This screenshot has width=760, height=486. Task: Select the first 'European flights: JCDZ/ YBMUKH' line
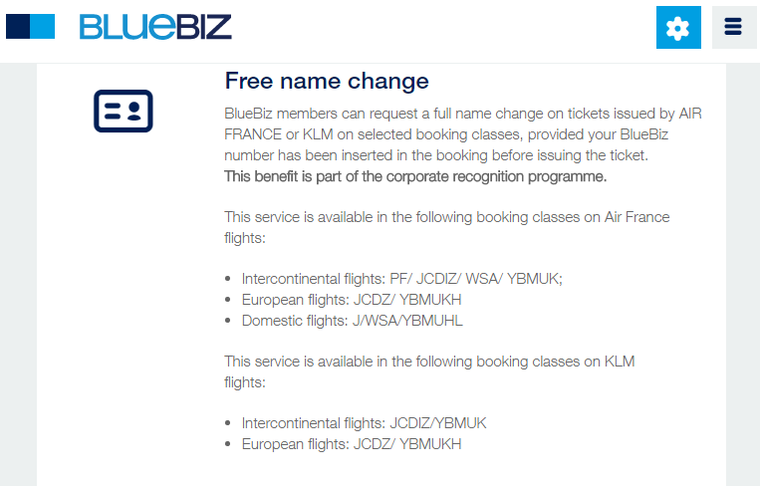click(352, 300)
